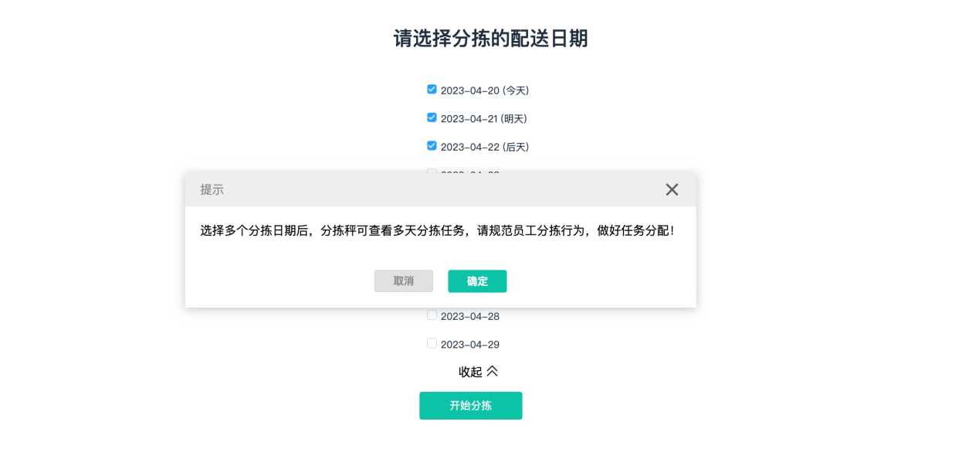Click the 2023-04-20 (今天) date label
Image resolution: width=979 pixels, height=476 pixels.
(x=484, y=90)
